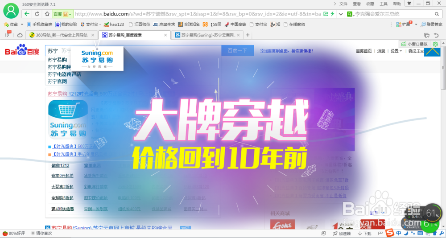Open 在线教师 bookmark
The height and width of the screenshot is (238, 446).
[294, 25]
